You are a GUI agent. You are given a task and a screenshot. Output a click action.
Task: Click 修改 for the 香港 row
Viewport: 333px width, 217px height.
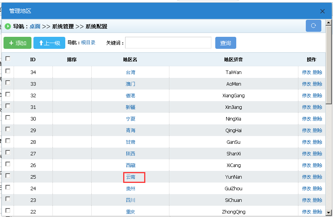[307, 96]
